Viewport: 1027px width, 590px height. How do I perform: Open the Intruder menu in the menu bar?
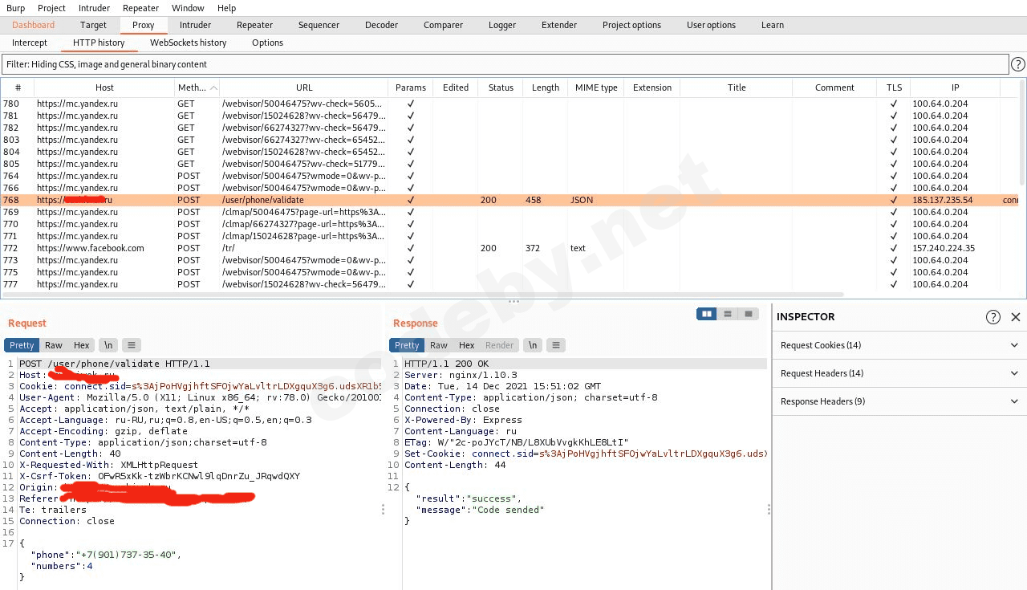94,8
